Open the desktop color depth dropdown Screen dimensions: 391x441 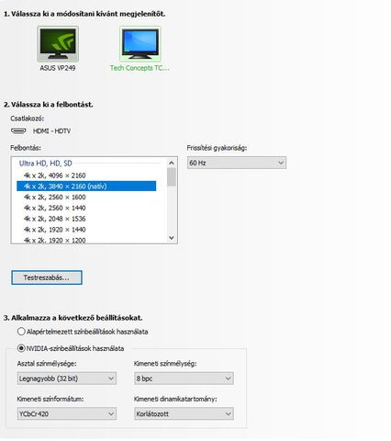tap(67, 379)
